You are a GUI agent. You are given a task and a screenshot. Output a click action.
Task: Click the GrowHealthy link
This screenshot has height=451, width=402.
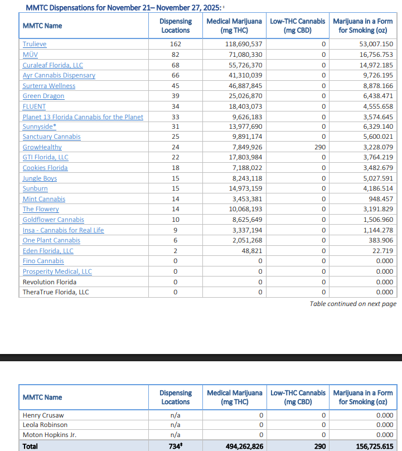click(x=42, y=147)
